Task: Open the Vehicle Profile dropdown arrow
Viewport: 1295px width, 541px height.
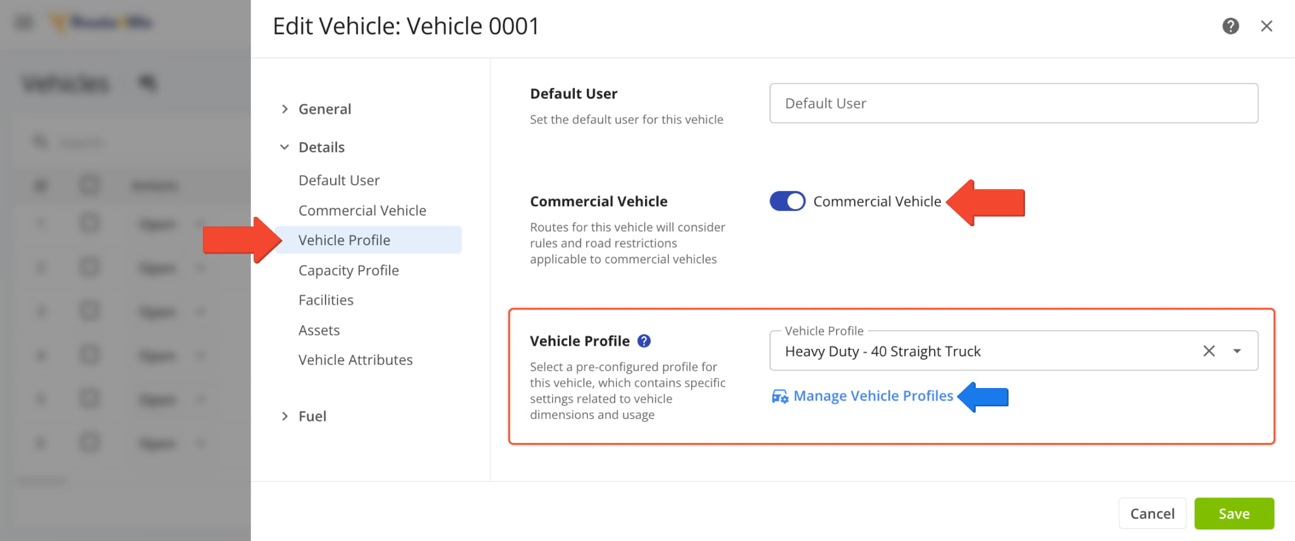Action: (x=1237, y=351)
